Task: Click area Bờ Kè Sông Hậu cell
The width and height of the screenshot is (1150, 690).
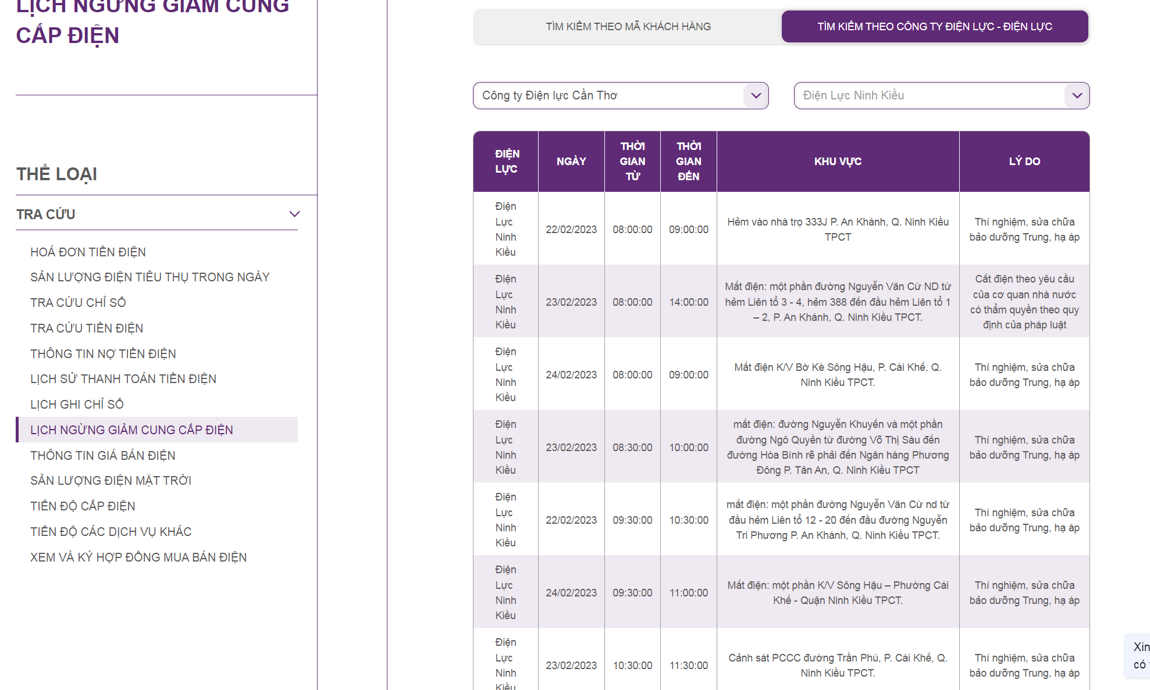Action: click(x=838, y=375)
